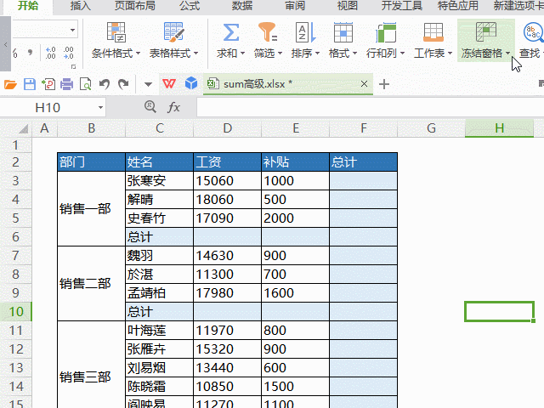Click the Print icon in quick toolbar
This screenshot has height=408, width=544.
[x=66, y=84]
